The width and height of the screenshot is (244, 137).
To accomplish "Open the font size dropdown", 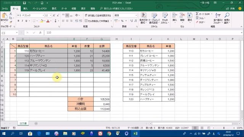I will pos(50,15).
